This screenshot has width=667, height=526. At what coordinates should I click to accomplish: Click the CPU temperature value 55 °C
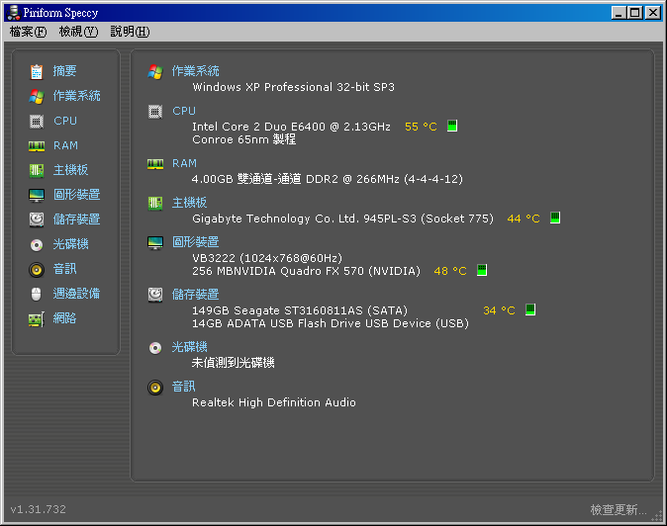(x=421, y=127)
